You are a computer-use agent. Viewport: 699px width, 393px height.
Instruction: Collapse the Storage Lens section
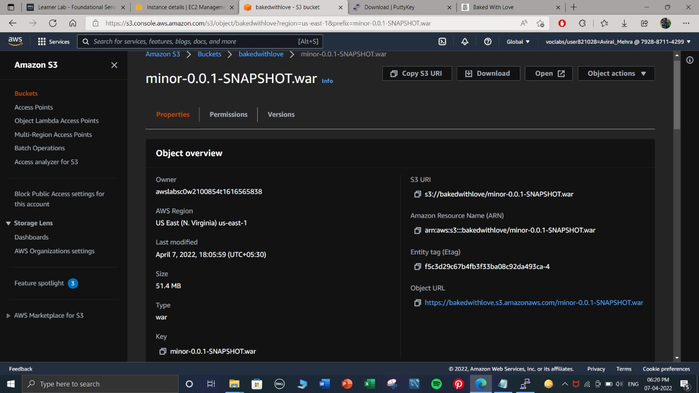pos(8,223)
